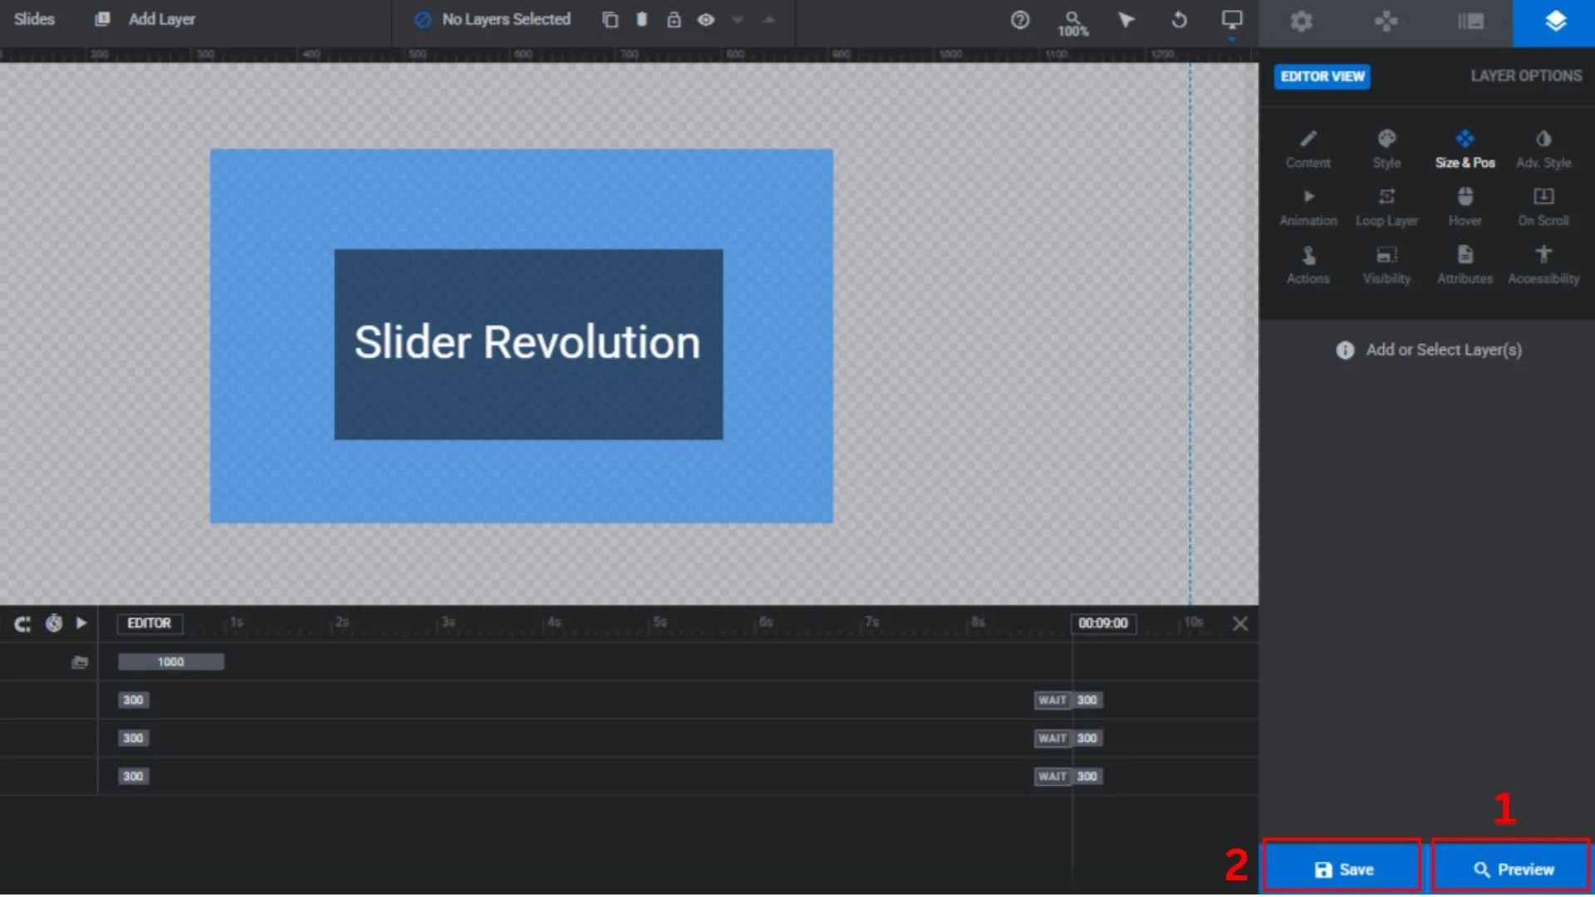
Task: Open the layer options stack tab
Action: 1554,22
